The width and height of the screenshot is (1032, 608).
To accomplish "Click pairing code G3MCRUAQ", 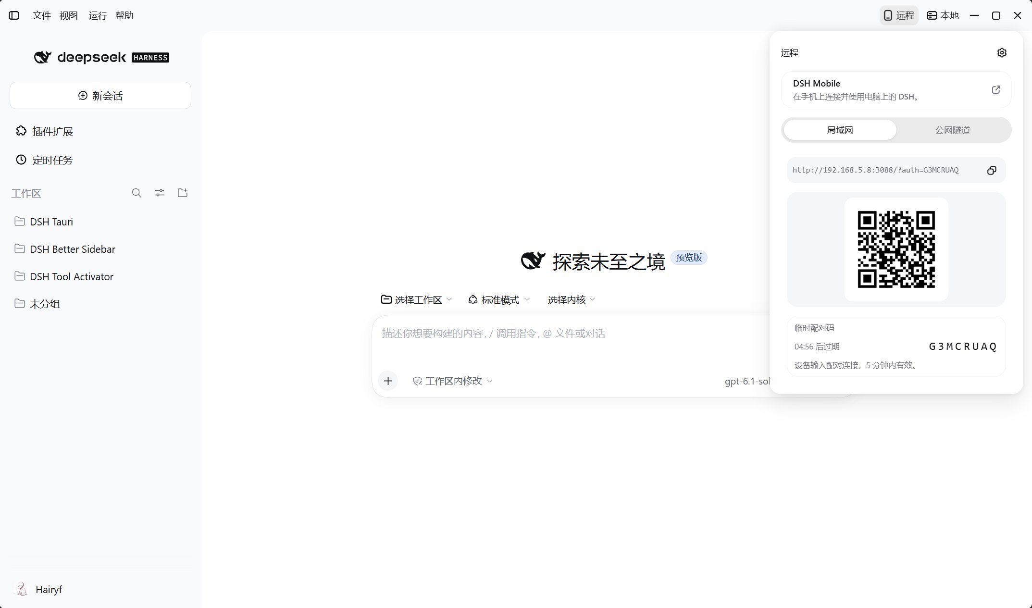I will [962, 347].
